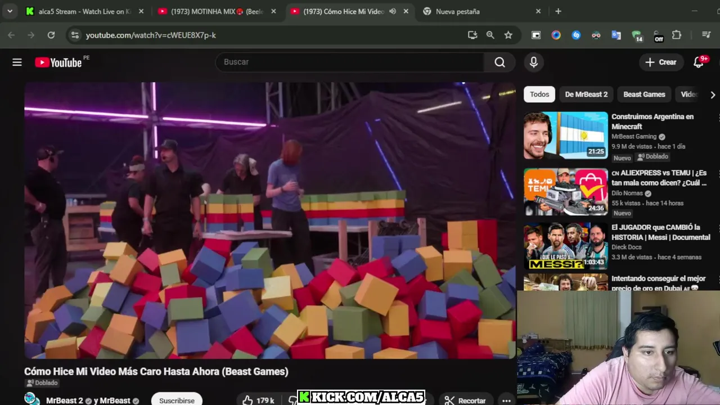The width and height of the screenshot is (720, 405).
Task: Open the YouTube hamburger guide menu
Action: click(x=17, y=62)
